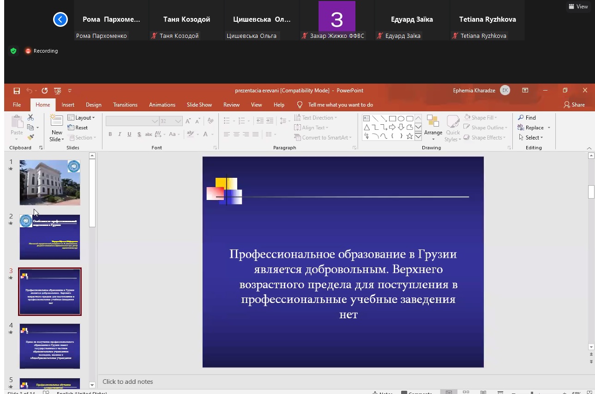Open the File tab
595x394 pixels.
tap(17, 105)
